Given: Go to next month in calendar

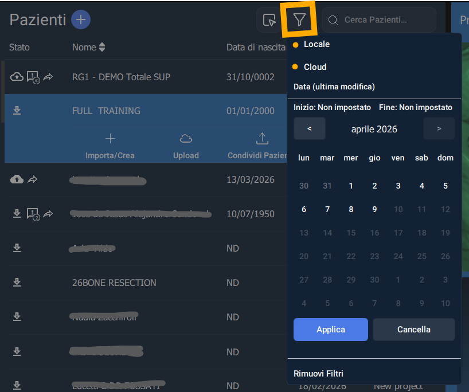Looking at the screenshot, I should click(439, 129).
